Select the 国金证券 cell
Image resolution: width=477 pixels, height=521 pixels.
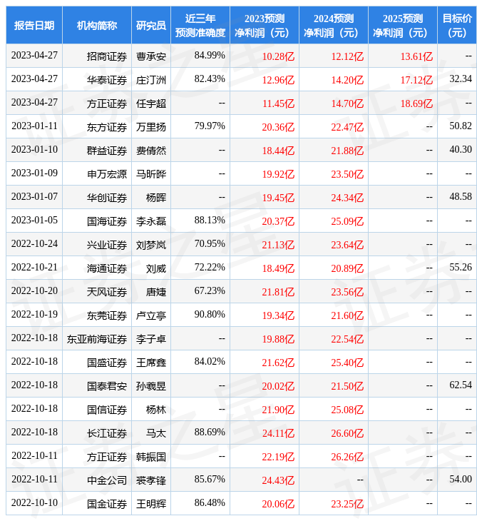pyautogui.click(x=107, y=504)
